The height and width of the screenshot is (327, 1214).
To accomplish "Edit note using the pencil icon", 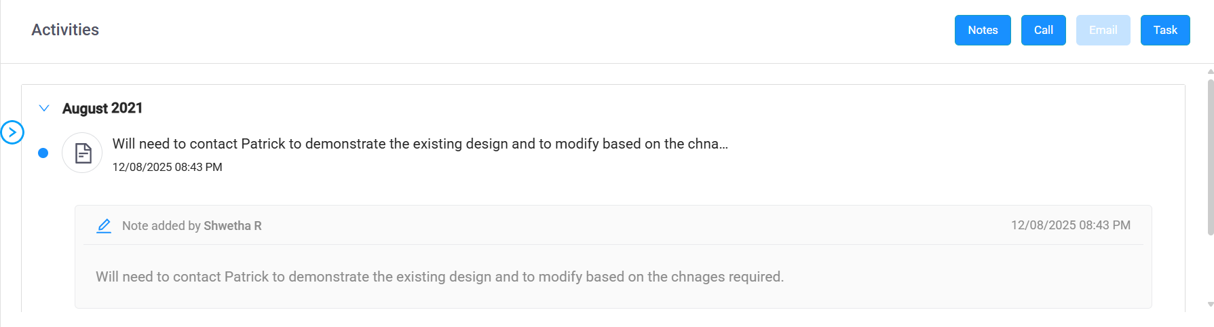I will pos(104,226).
